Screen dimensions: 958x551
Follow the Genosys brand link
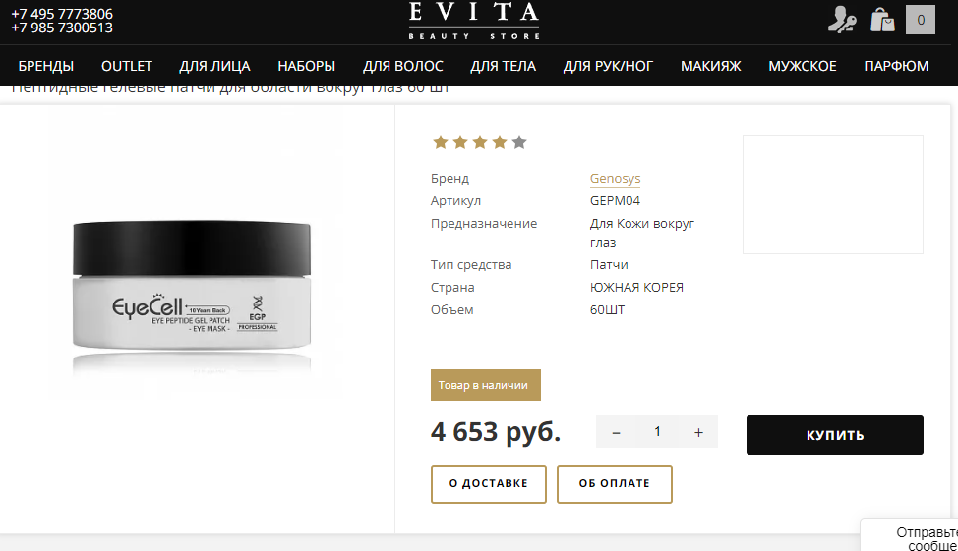[x=616, y=178]
